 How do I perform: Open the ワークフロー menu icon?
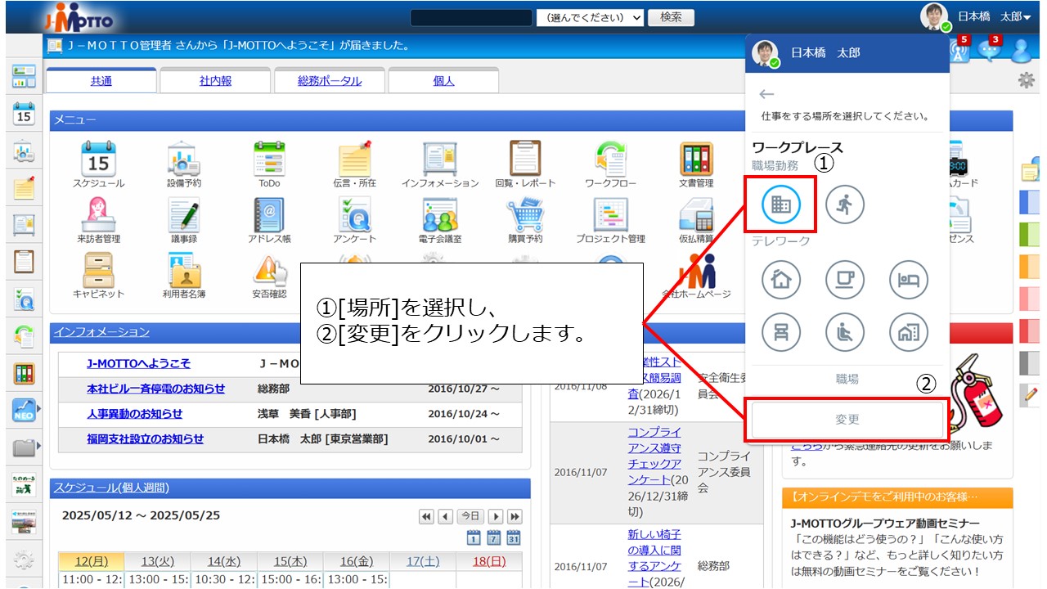pos(610,159)
